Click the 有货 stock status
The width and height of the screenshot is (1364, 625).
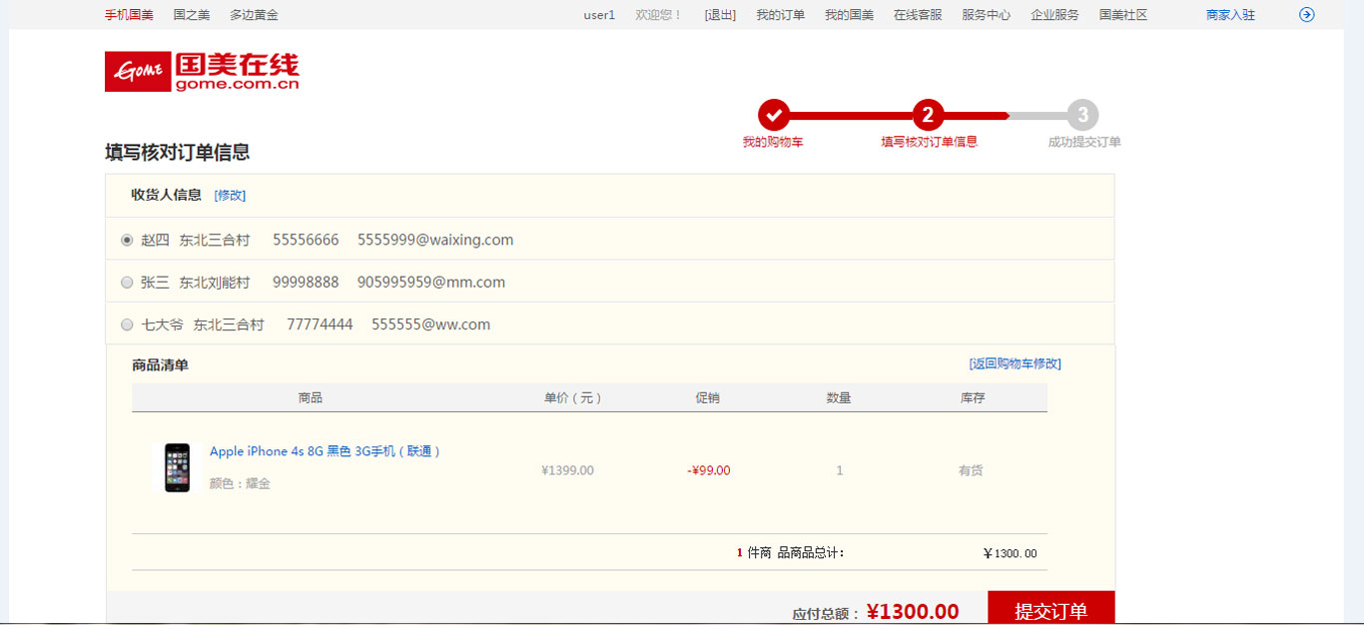click(971, 470)
